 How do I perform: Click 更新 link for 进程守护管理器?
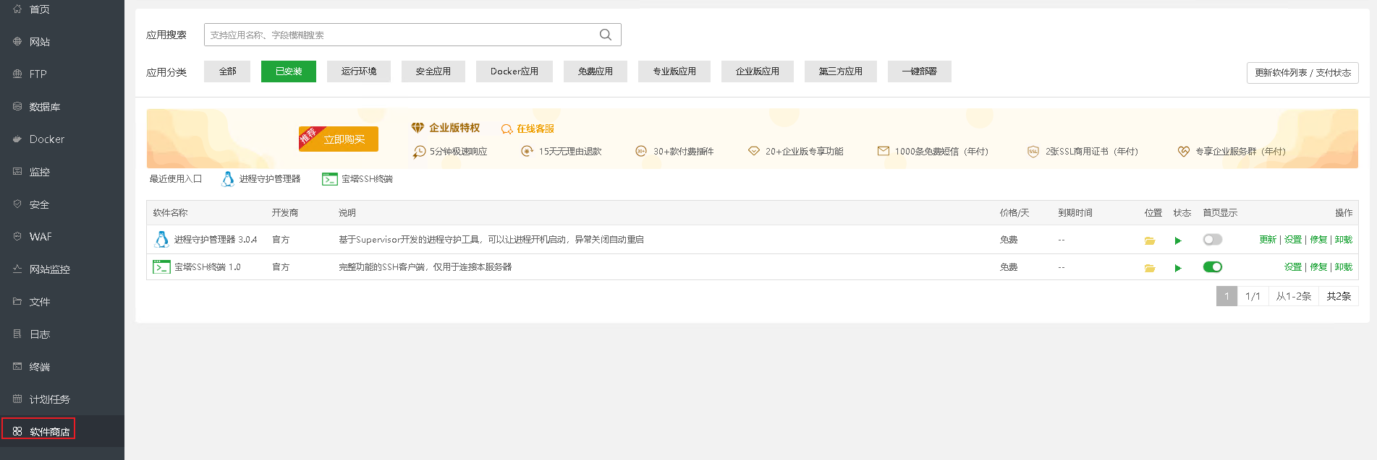tap(1267, 240)
